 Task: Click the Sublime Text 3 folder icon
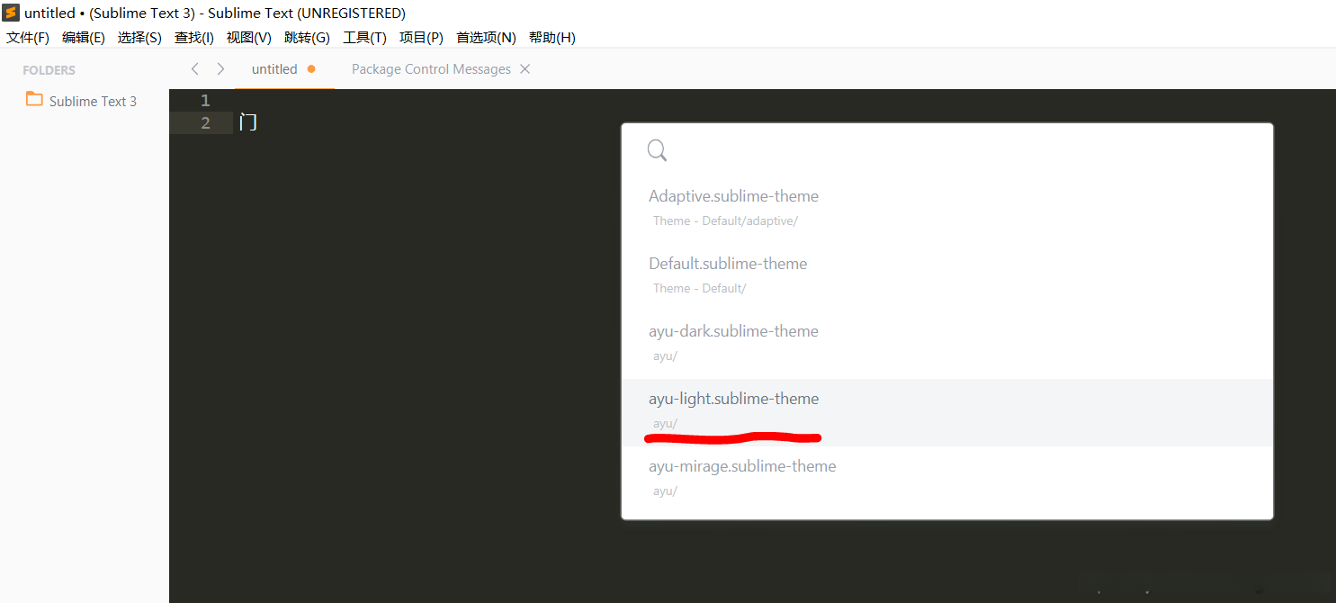[34, 99]
